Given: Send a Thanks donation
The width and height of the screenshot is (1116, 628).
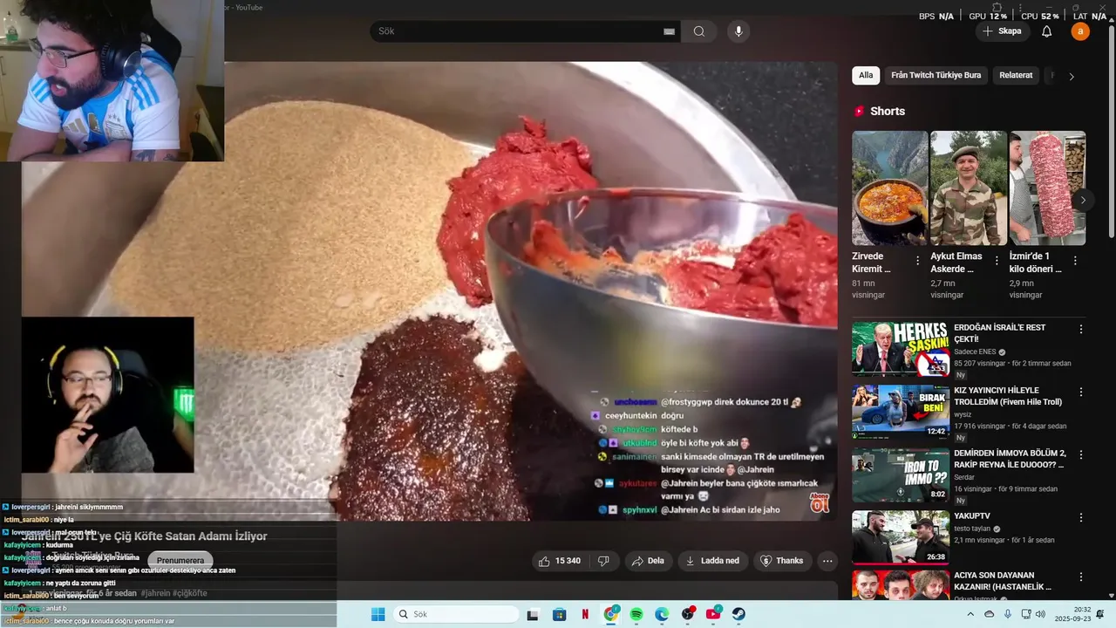Looking at the screenshot, I should (783, 561).
